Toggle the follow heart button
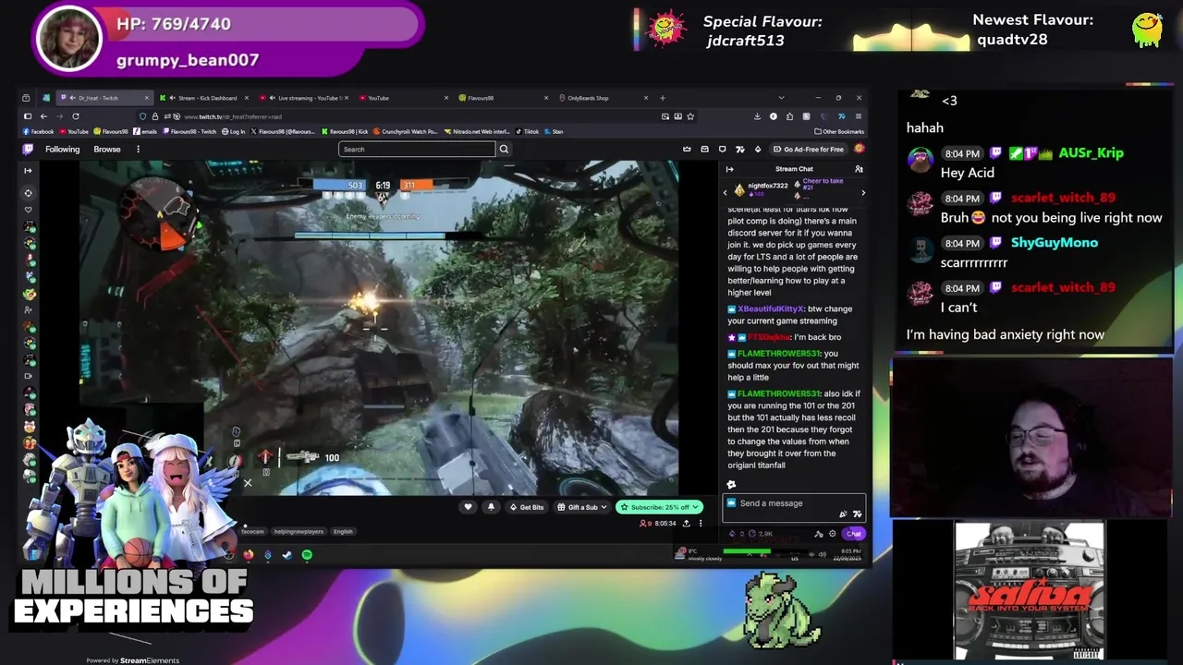This screenshot has width=1183, height=665. click(468, 507)
